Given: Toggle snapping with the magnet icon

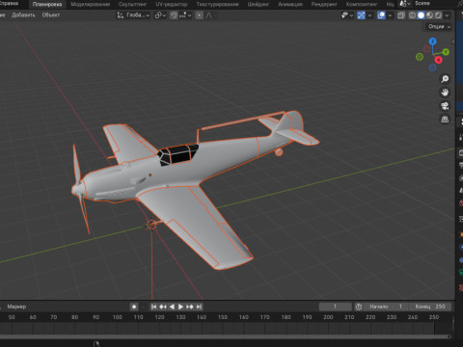Looking at the screenshot, I should click(174, 15).
